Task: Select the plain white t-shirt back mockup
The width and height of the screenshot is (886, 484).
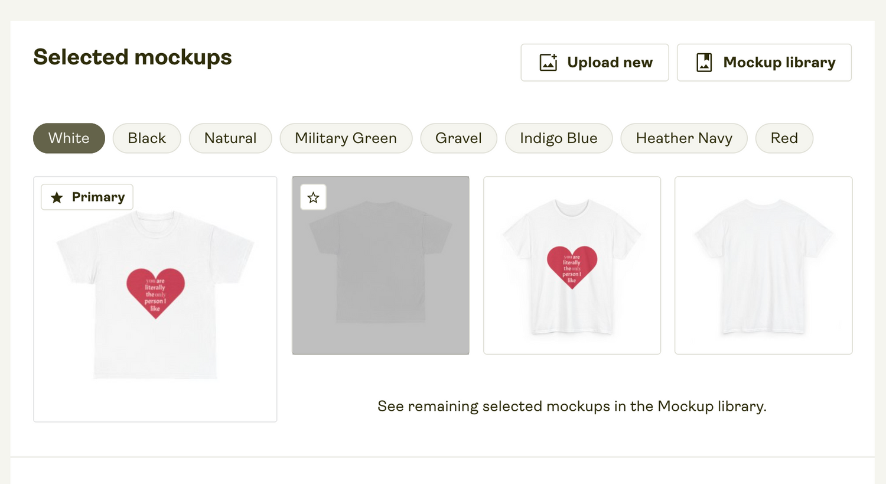Action: [x=763, y=266]
